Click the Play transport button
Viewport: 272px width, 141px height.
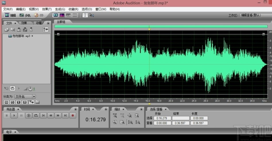click(14, 115)
